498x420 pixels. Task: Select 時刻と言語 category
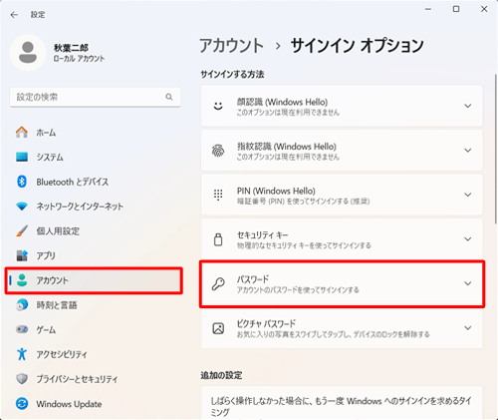tap(57, 305)
